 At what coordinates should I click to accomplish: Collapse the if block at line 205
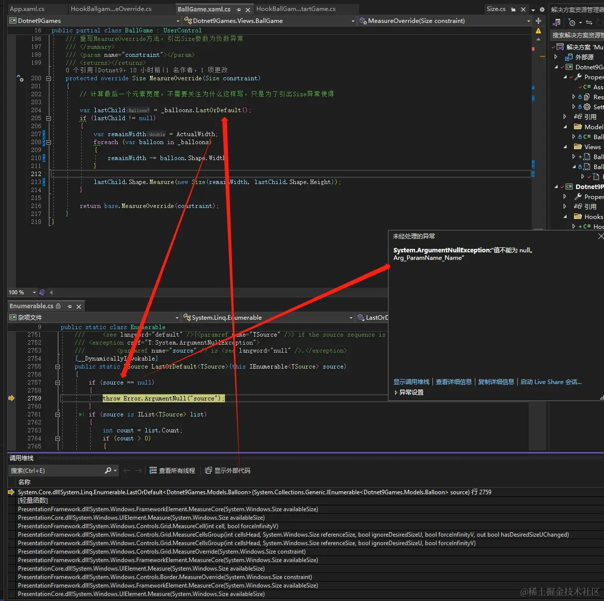(x=48, y=118)
